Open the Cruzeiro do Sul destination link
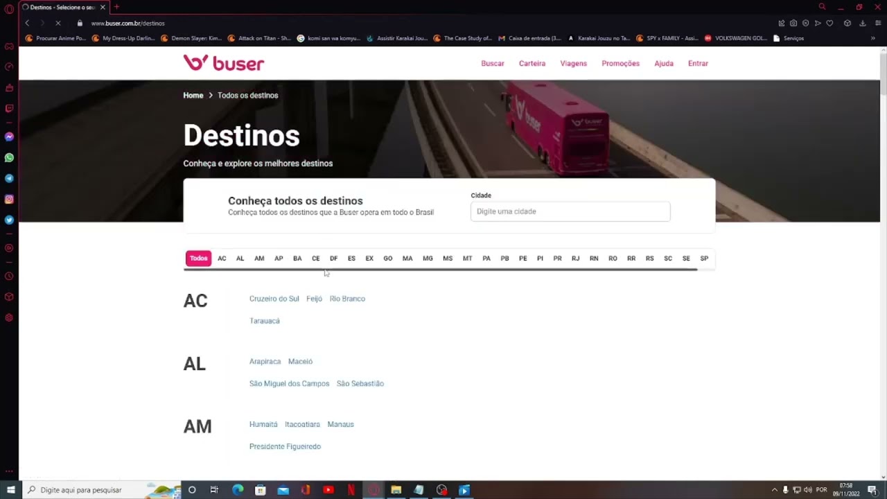This screenshot has width=887, height=499. point(274,299)
